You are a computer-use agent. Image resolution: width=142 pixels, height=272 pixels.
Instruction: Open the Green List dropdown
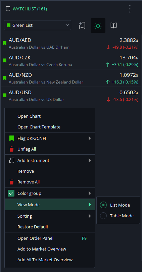click(x=38, y=25)
